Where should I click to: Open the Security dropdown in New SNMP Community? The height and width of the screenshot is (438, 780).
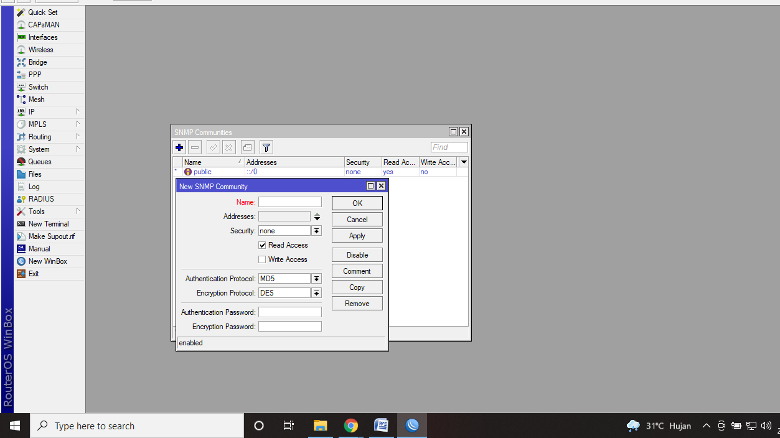(316, 231)
